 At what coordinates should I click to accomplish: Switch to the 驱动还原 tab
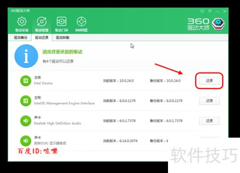coord(42,38)
